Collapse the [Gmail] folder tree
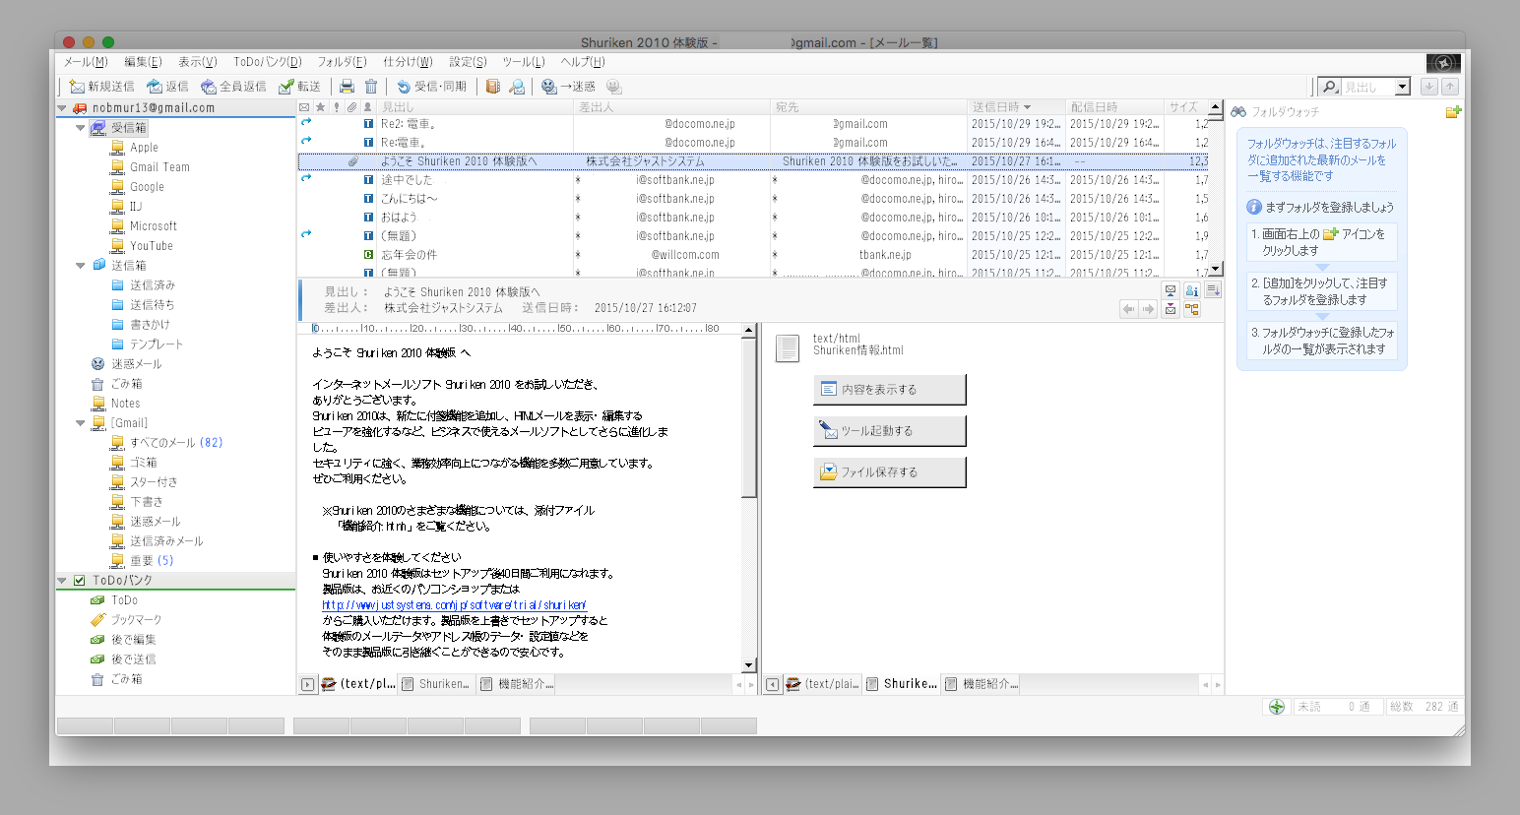This screenshot has height=815, width=1520. (x=79, y=422)
